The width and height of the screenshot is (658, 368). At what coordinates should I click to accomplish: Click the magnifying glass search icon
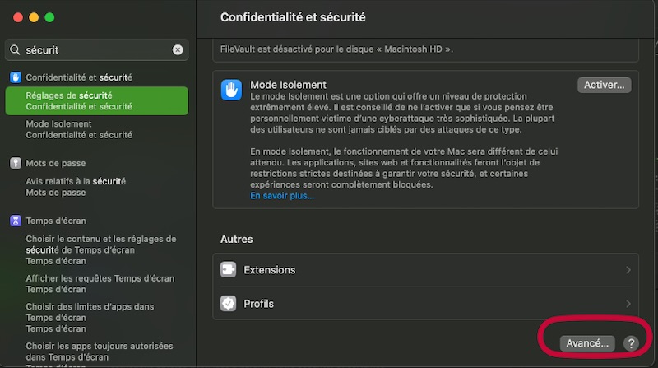pyautogui.click(x=15, y=50)
